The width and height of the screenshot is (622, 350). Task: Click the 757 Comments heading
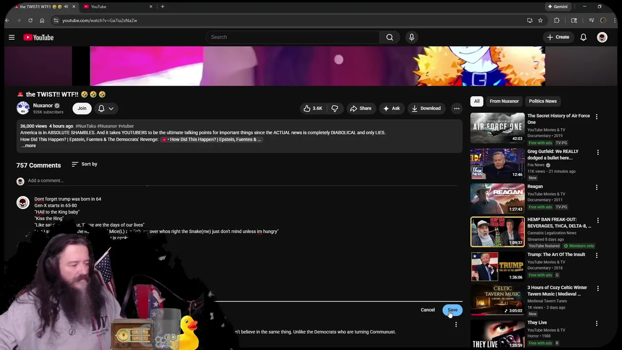pyautogui.click(x=38, y=165)
